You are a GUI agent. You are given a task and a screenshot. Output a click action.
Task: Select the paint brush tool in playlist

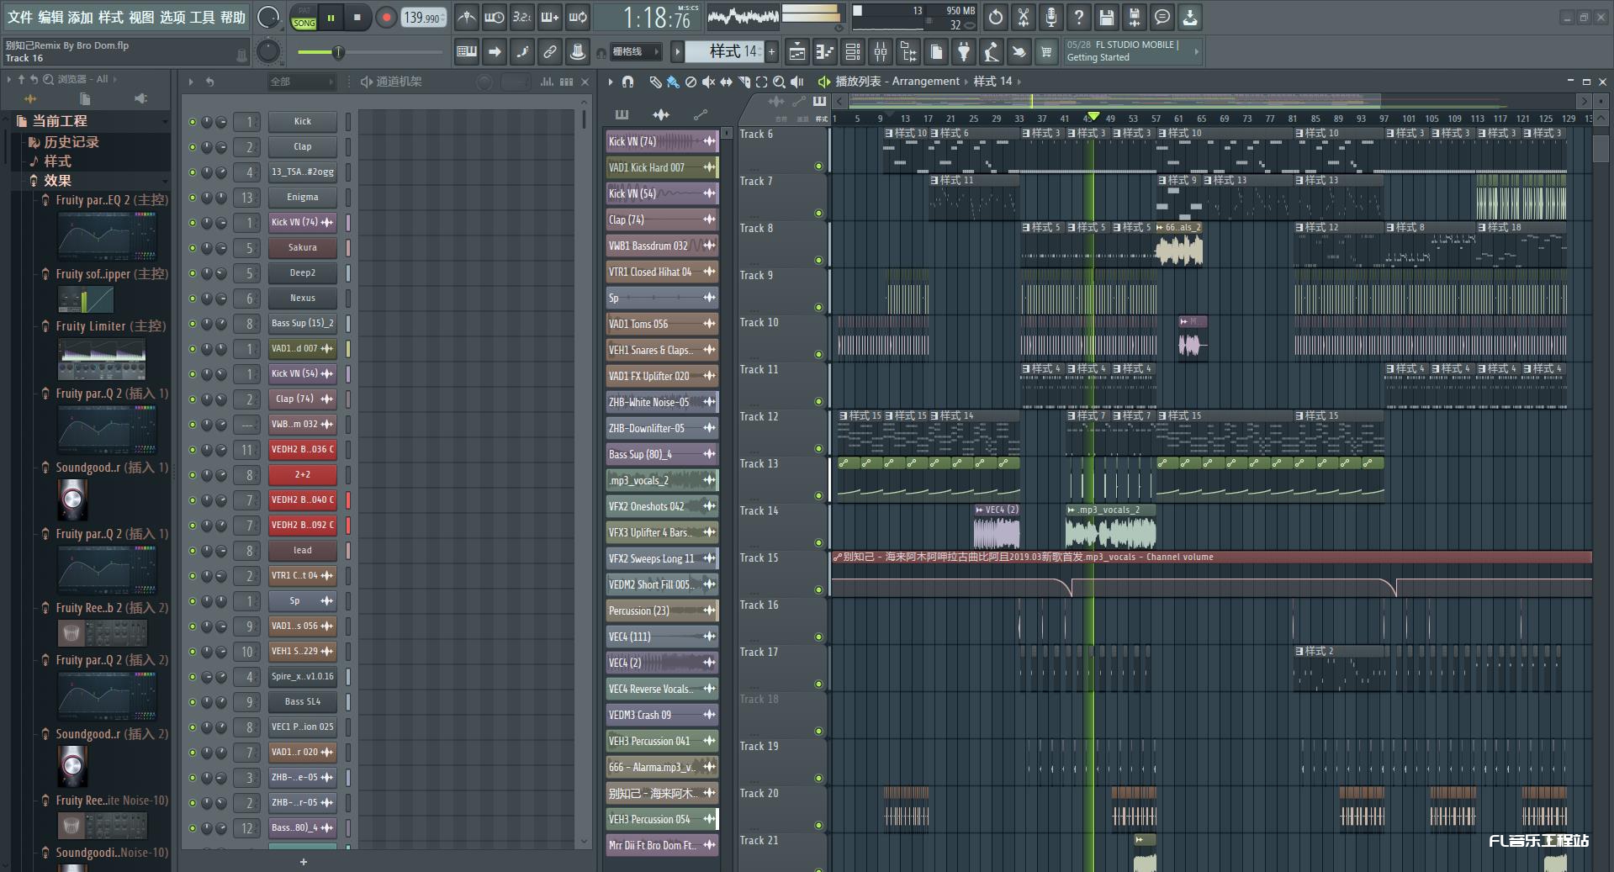pyautogui.click(x=673, y=82)
